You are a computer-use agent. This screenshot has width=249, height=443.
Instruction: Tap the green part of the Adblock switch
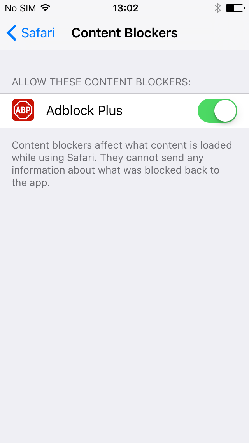pos(205,110)
